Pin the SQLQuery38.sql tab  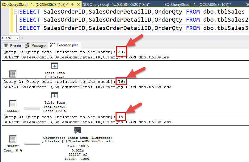[73, 5]
